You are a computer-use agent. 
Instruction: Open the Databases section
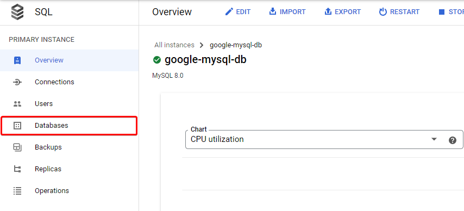pos(69,126)
